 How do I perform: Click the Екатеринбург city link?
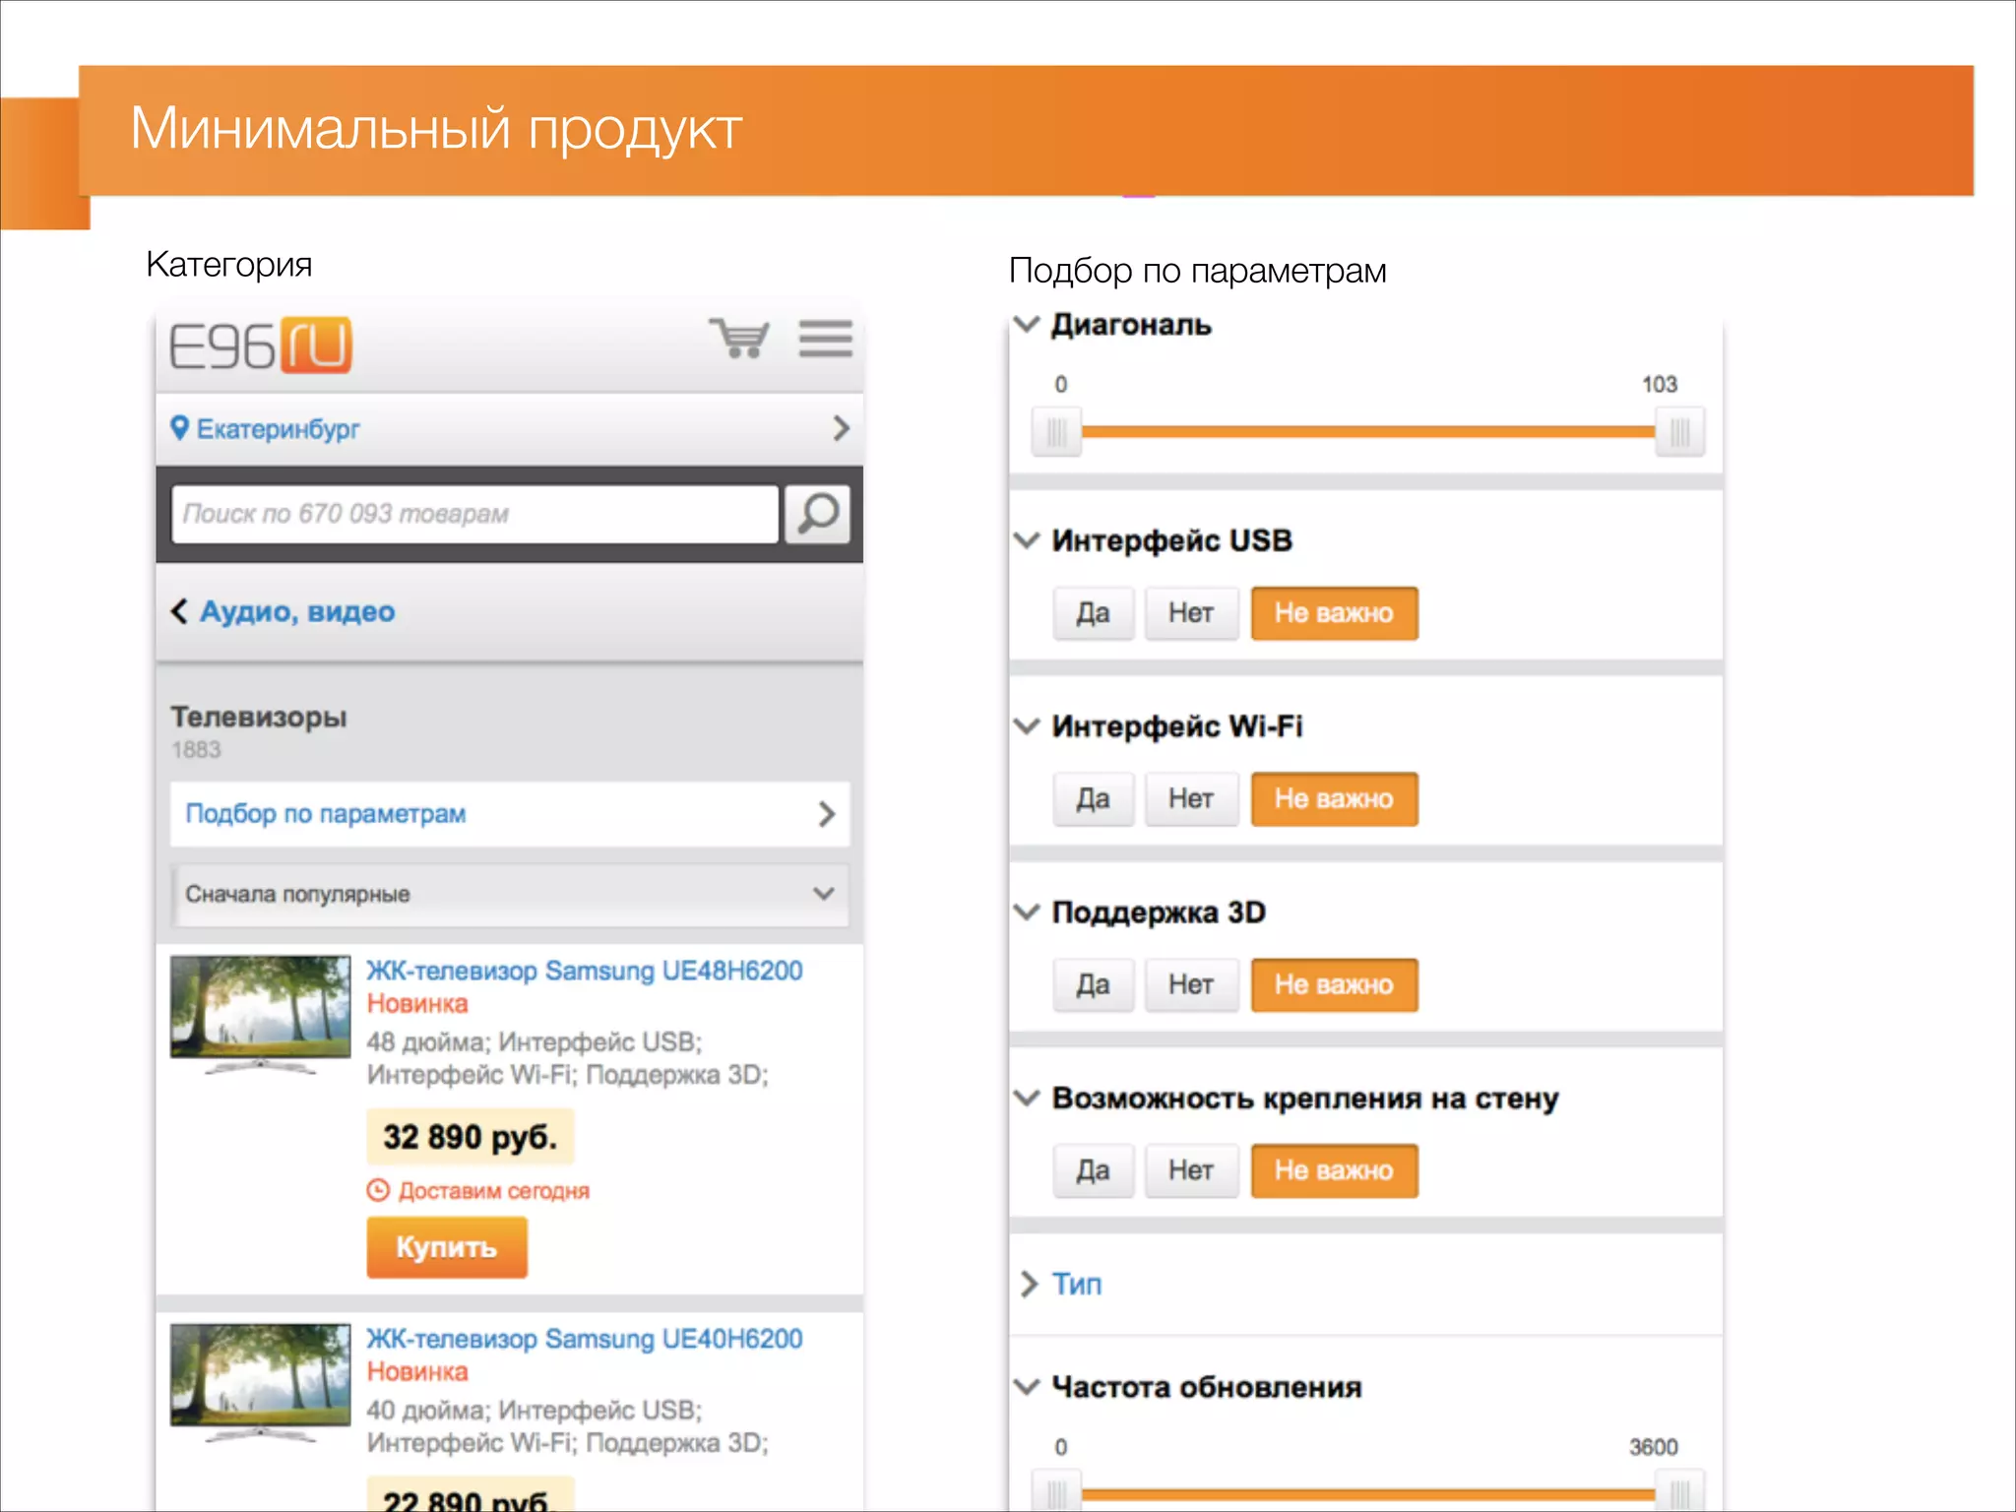click(279, 429)
